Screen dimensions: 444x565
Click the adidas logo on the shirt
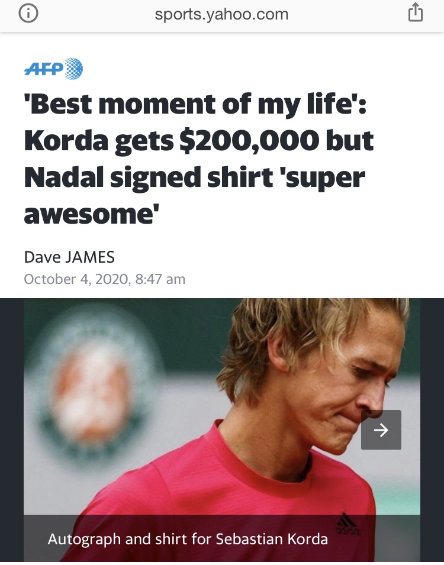tap(348, 525)
